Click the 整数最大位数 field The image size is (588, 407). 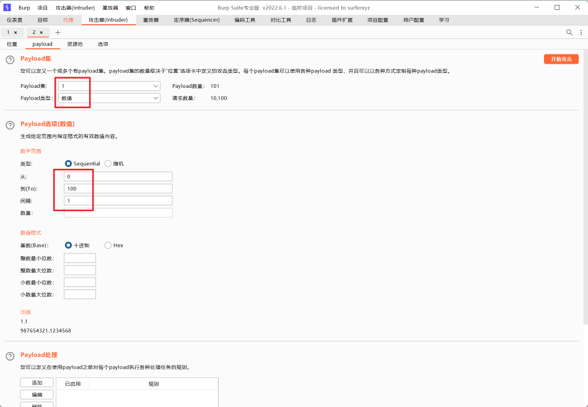click(80, 270)
